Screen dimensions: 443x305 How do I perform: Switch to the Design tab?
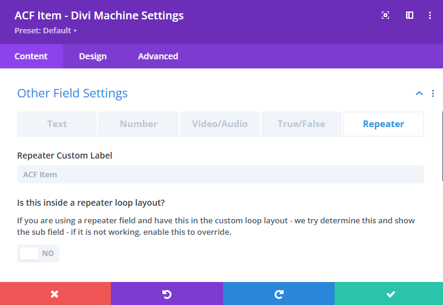pyautogui.click(x=93, y=56)
